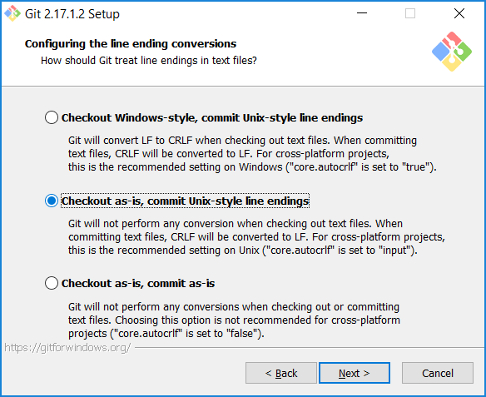
Task: Open the gitforwindows.org link
Action: pos(67,348)
